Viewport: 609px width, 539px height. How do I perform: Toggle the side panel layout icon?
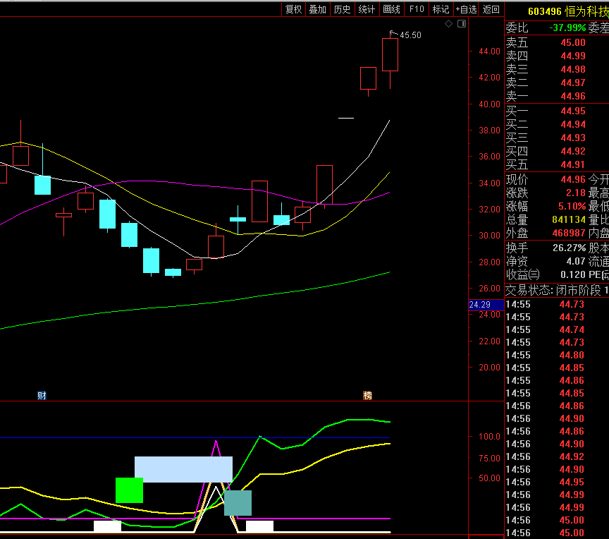pos(462,24)
